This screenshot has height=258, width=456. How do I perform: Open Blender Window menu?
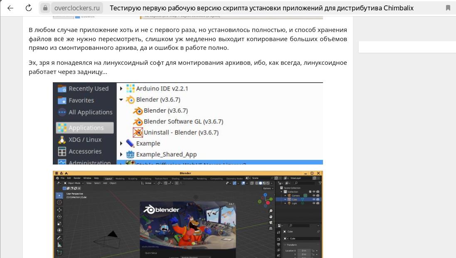[x=87, y=178]
